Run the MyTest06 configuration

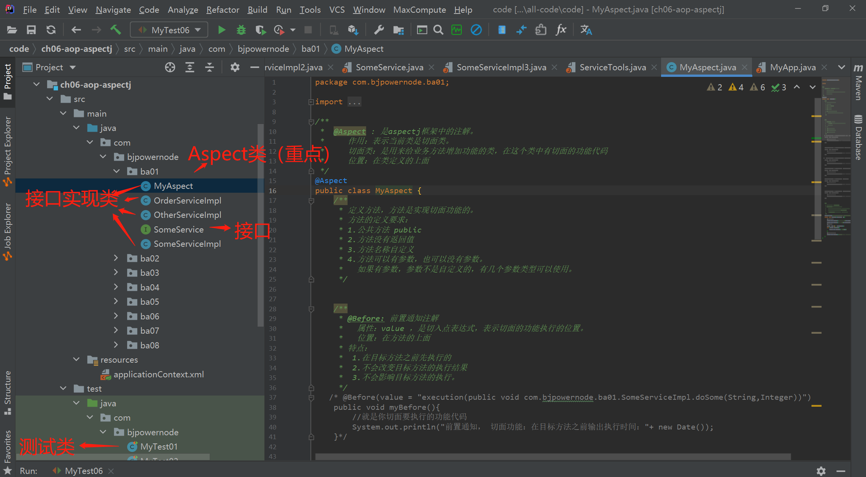point(221,29)
